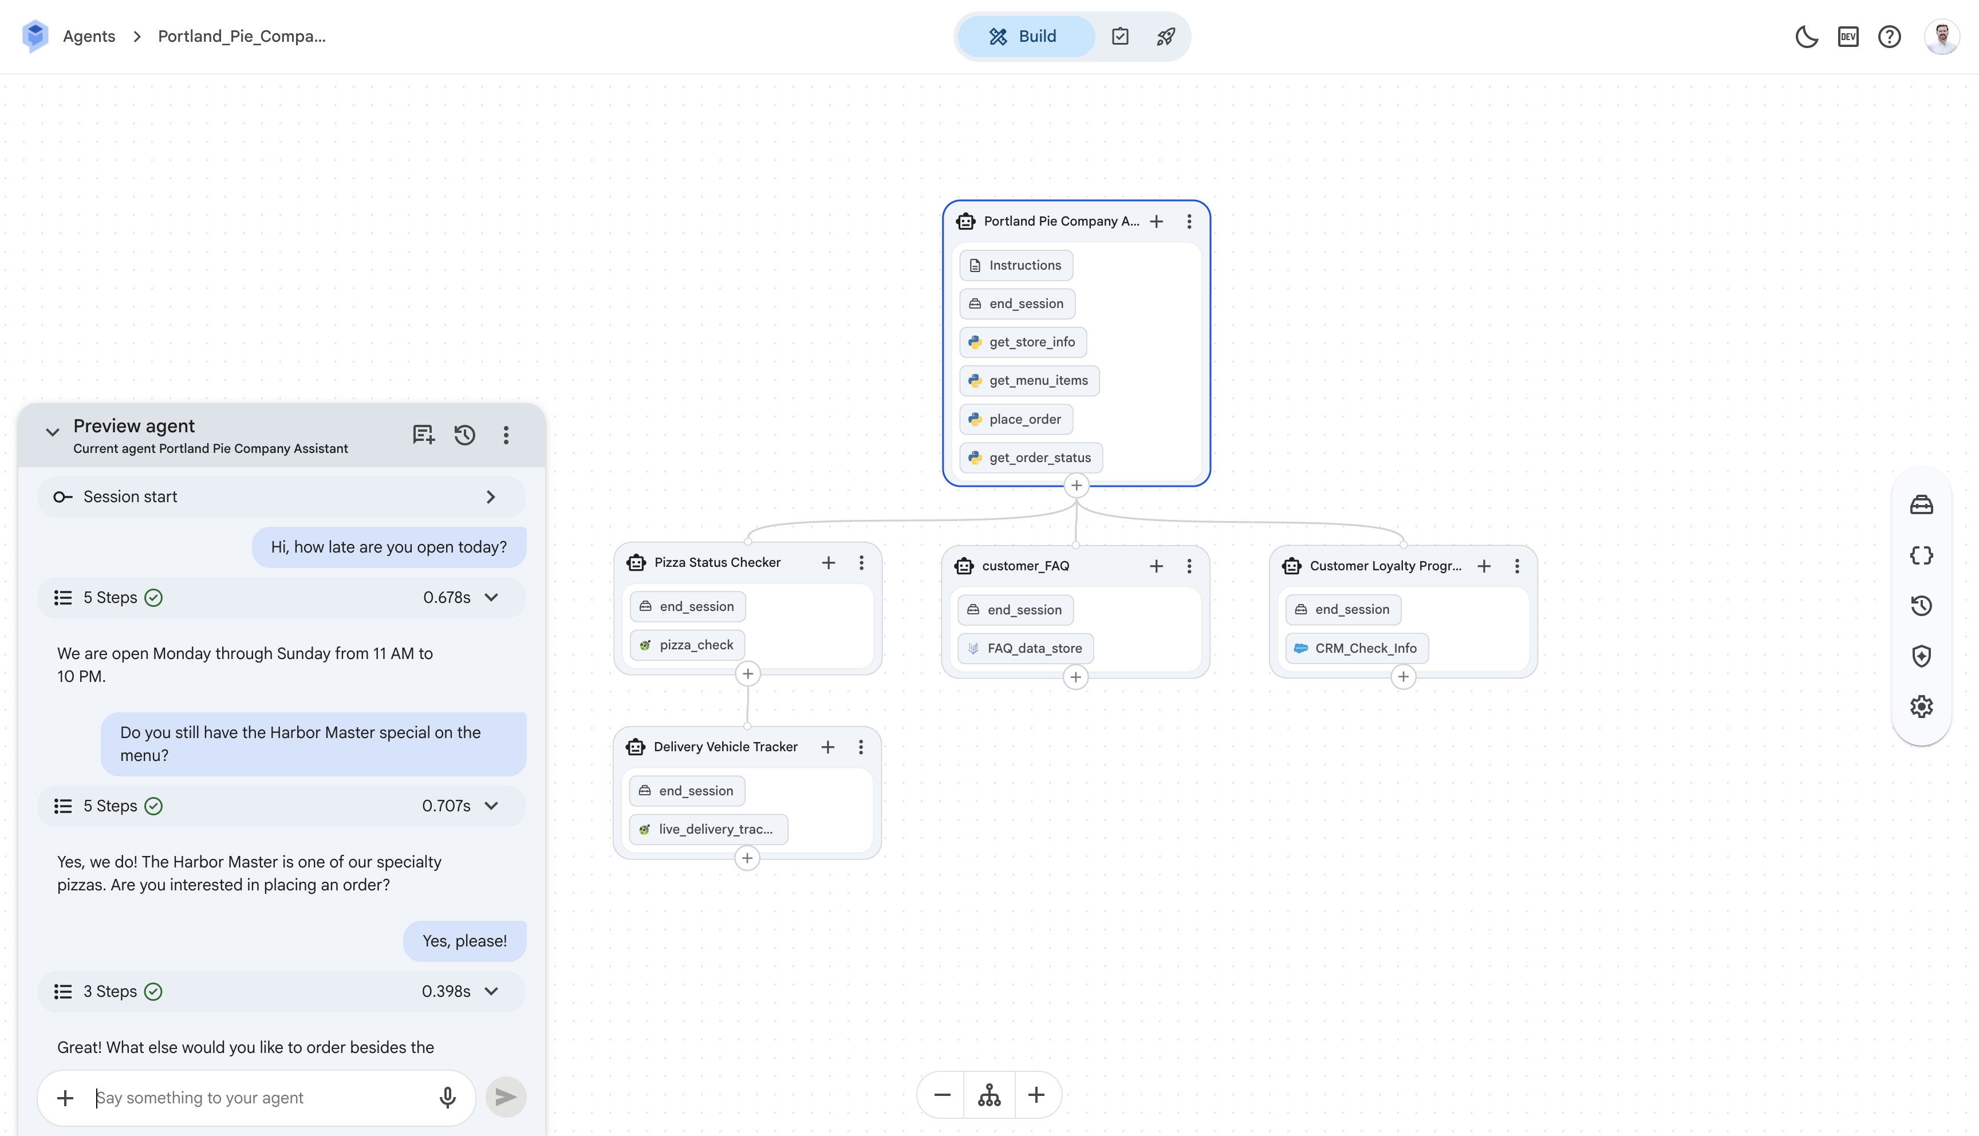The image size is (1979, 1136).
Task: Open the Preview agent three-dot menu
Action: click(506, 435)
